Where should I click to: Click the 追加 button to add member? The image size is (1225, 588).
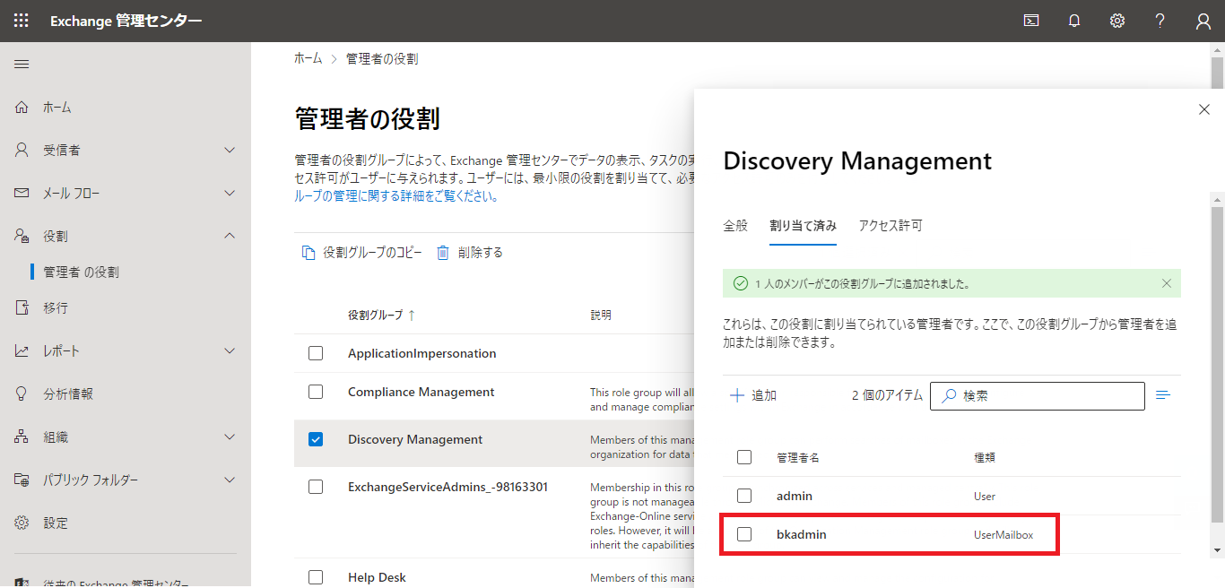[x=753, y=395]
